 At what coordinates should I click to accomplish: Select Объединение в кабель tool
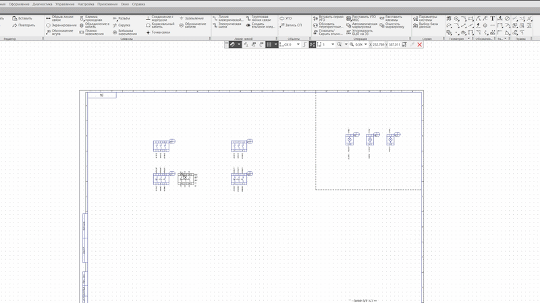[94, 25]
